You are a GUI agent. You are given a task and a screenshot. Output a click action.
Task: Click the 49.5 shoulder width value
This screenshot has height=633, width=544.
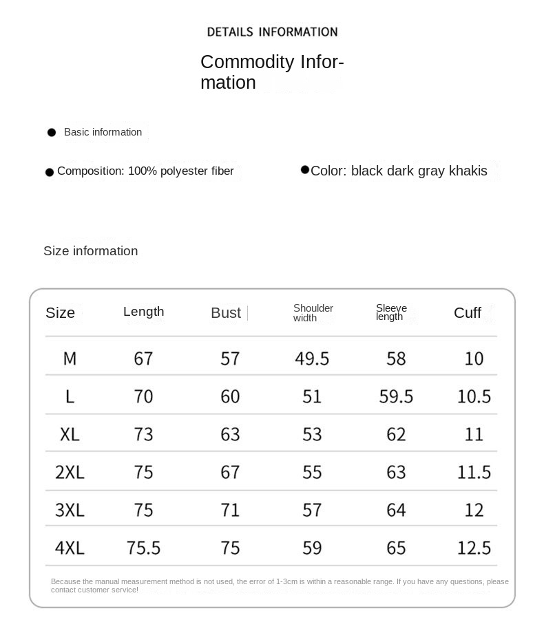coord(312,358)
